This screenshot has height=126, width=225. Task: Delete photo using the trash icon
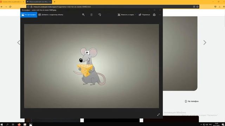(x=91, y=15)
